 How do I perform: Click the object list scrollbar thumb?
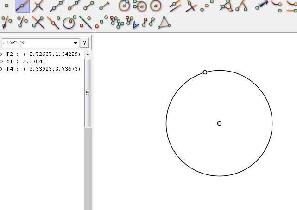(88, 93)
